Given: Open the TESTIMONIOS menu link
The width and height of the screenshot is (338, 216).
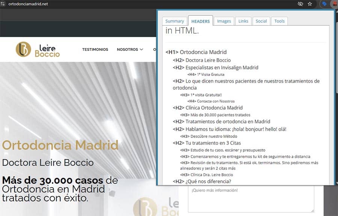Looking at the screenshot, I should pos(95,49).
